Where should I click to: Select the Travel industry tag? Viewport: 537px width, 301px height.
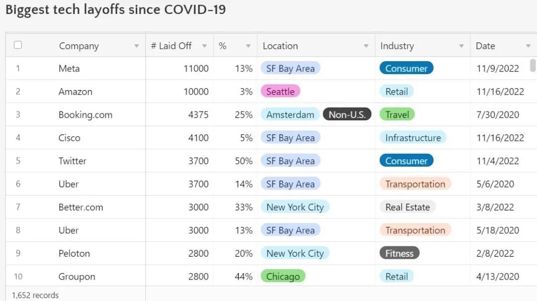(x=397, y=114)
